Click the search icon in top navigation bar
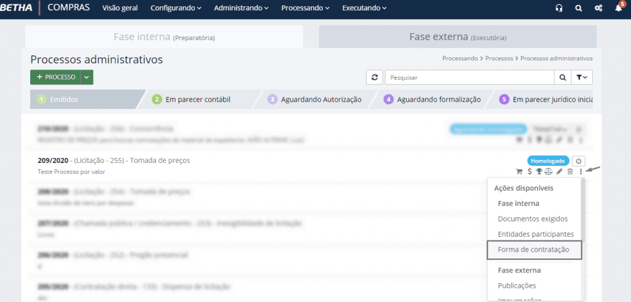Image resolution: width=631 pixels, height=302 pixels. [x=578, y=8]
